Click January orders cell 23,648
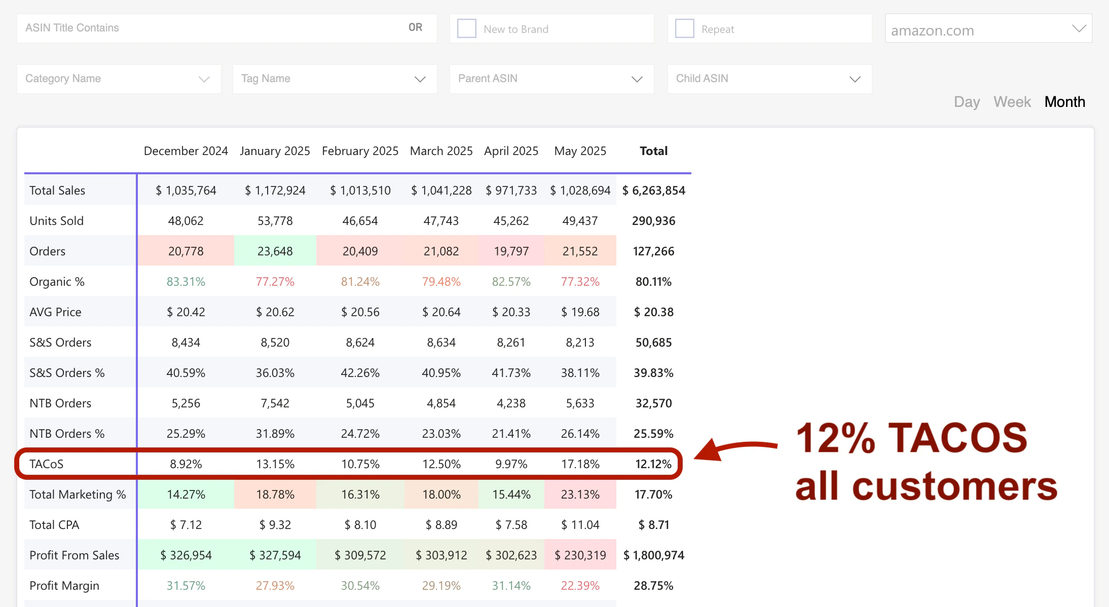 tap(275, 251)
